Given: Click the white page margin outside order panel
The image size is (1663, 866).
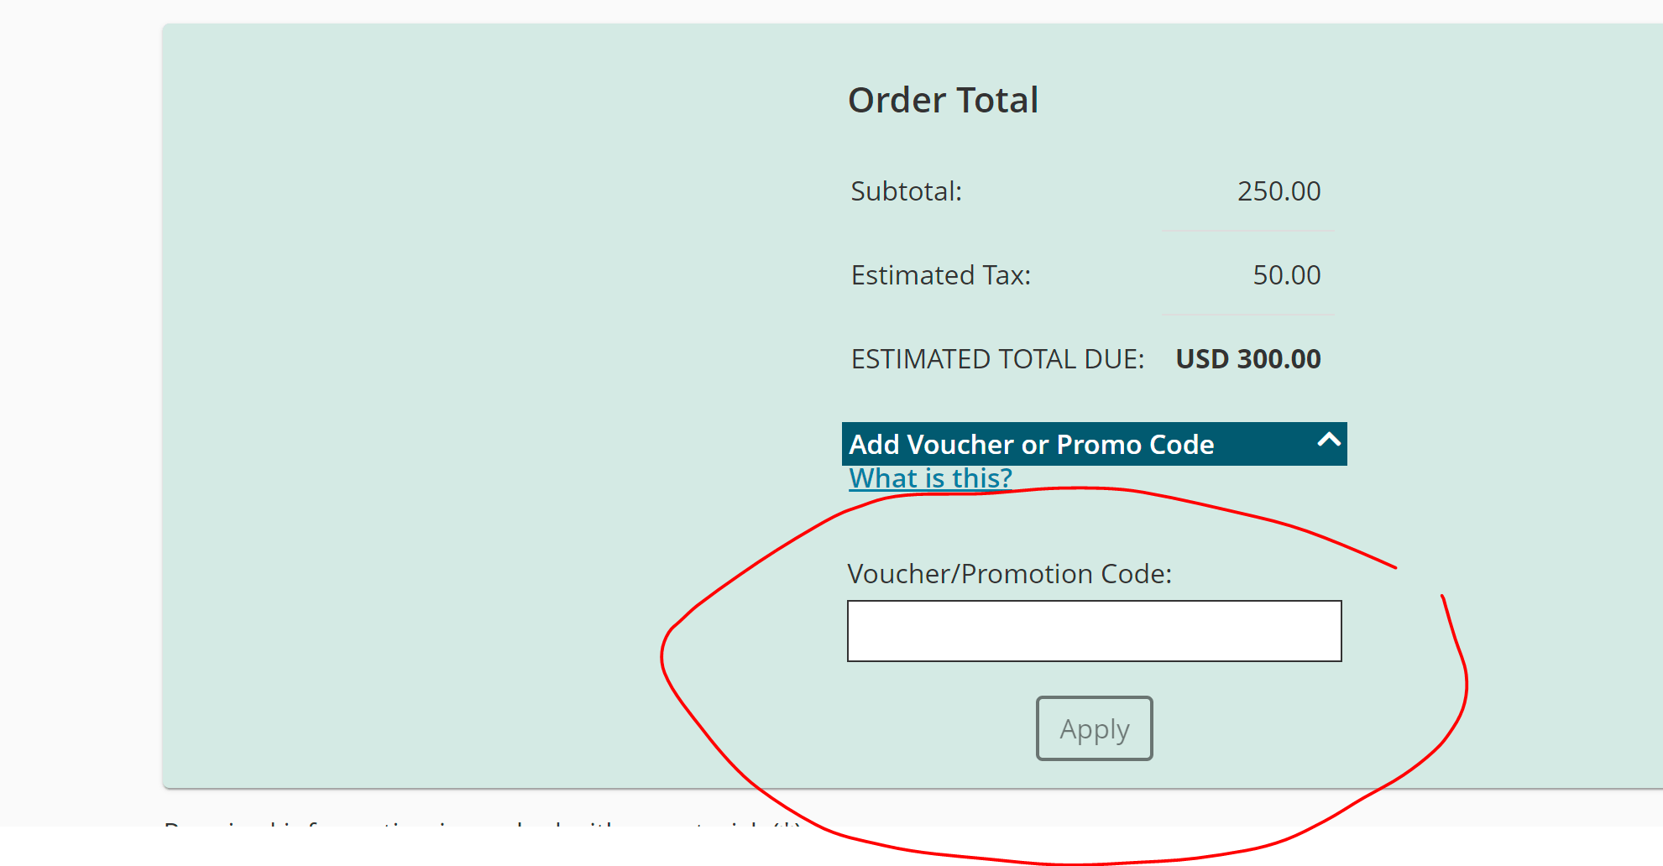Looking at the screenshot, I should coord(80,420).
